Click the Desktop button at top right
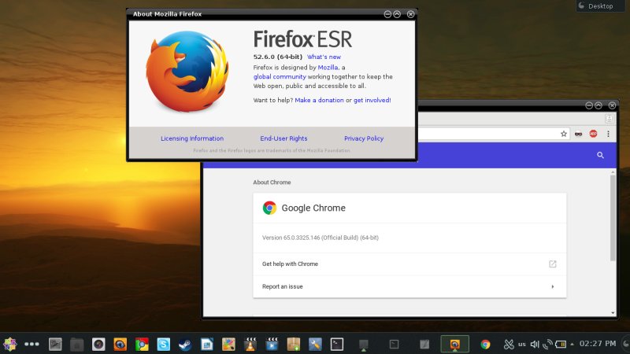630x354 pixels. [x=600, y=6]
